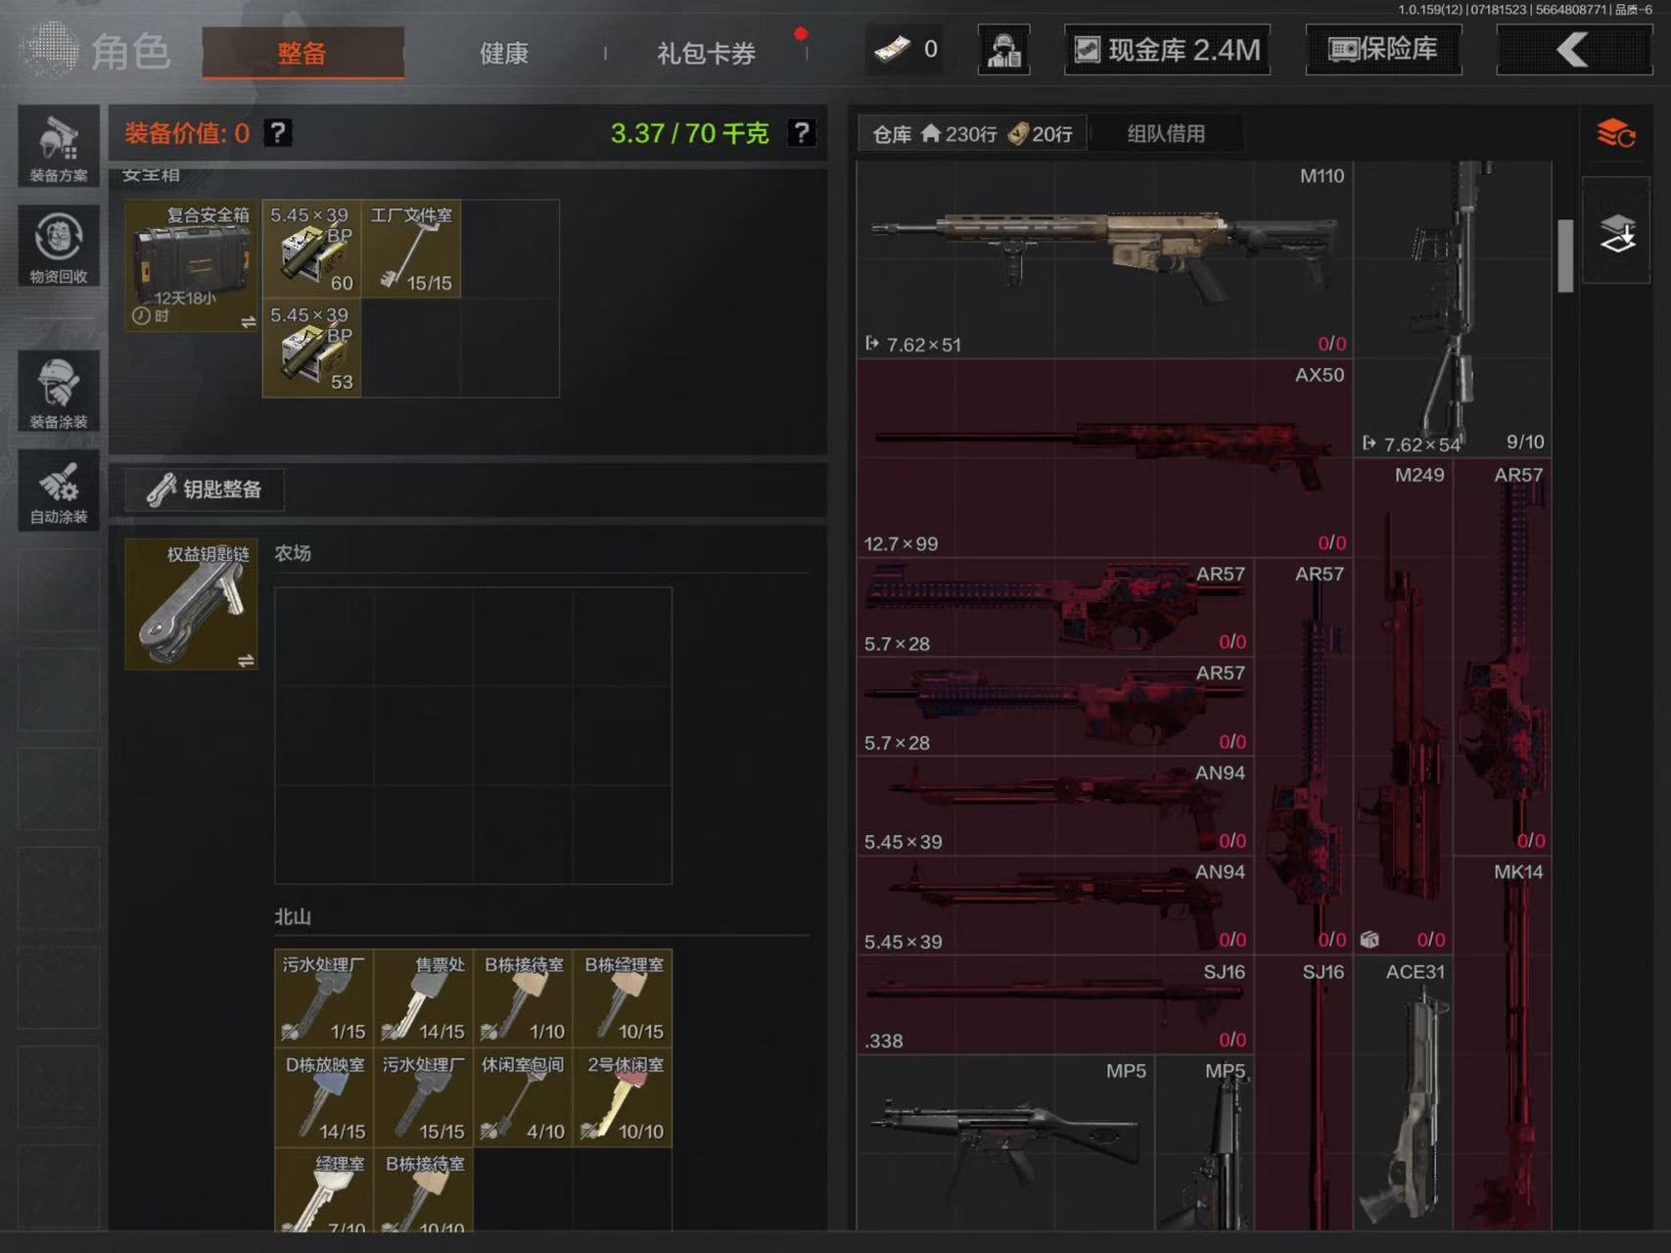Screen dimensions: 1671x1253
Task: Open the character profile icon in top bar
Action: (1003, 50)
